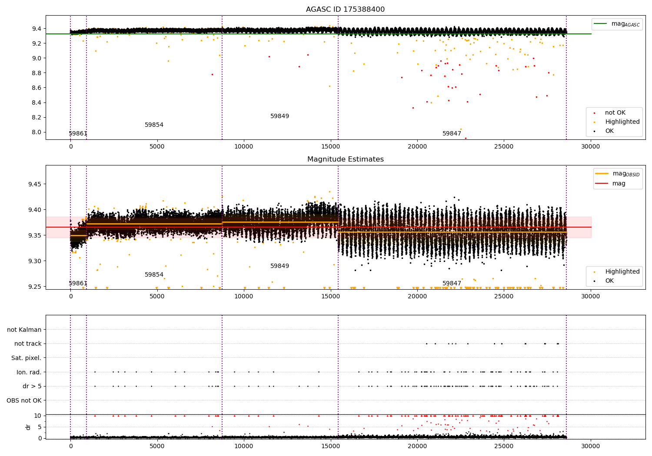652x456 pixels.
Task: Click the 'Ion. rad.' axis label
Action: pyautogui.click(x=29, y=373)
